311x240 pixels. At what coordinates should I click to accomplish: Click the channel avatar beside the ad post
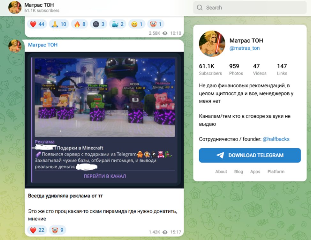(15, 46)
